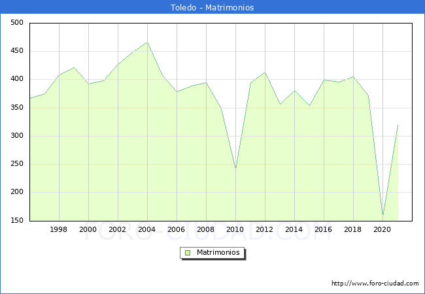Click the x-axis year label 2000
This screenshot has height=294, width=425.
(88, 229)
